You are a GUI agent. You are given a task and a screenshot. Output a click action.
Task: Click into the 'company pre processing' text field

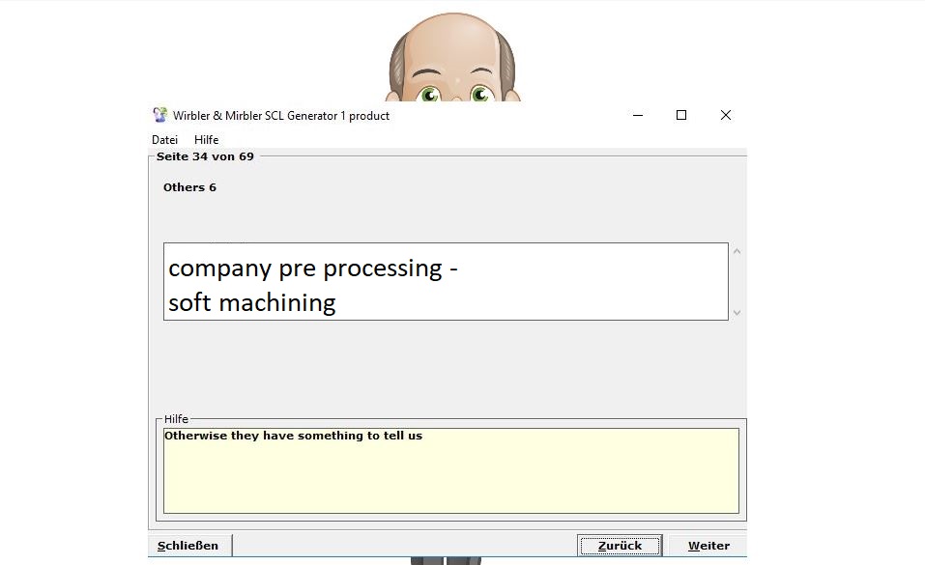445,282
